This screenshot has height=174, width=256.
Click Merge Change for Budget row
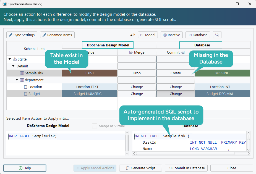coord(137,94)
